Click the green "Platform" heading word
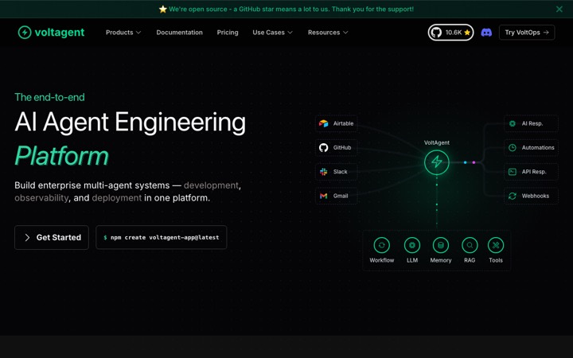 62,156
